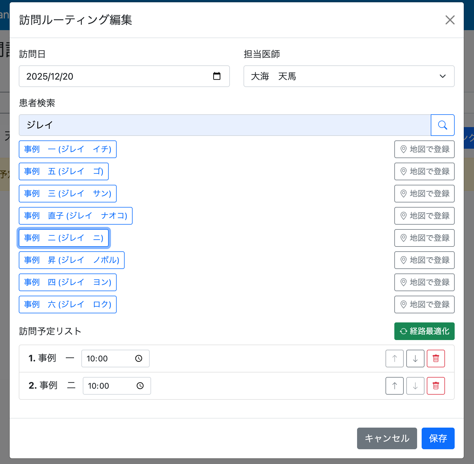
Task: Open the 担当医師 doctor dropdown
Action: click(x=349, y=76)
